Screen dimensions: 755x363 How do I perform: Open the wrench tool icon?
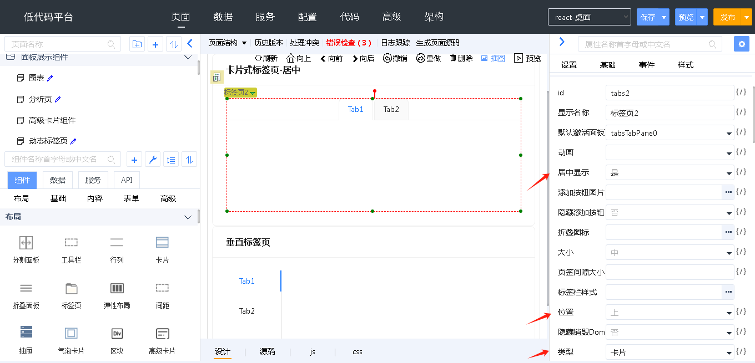click(x=153, y=160)
